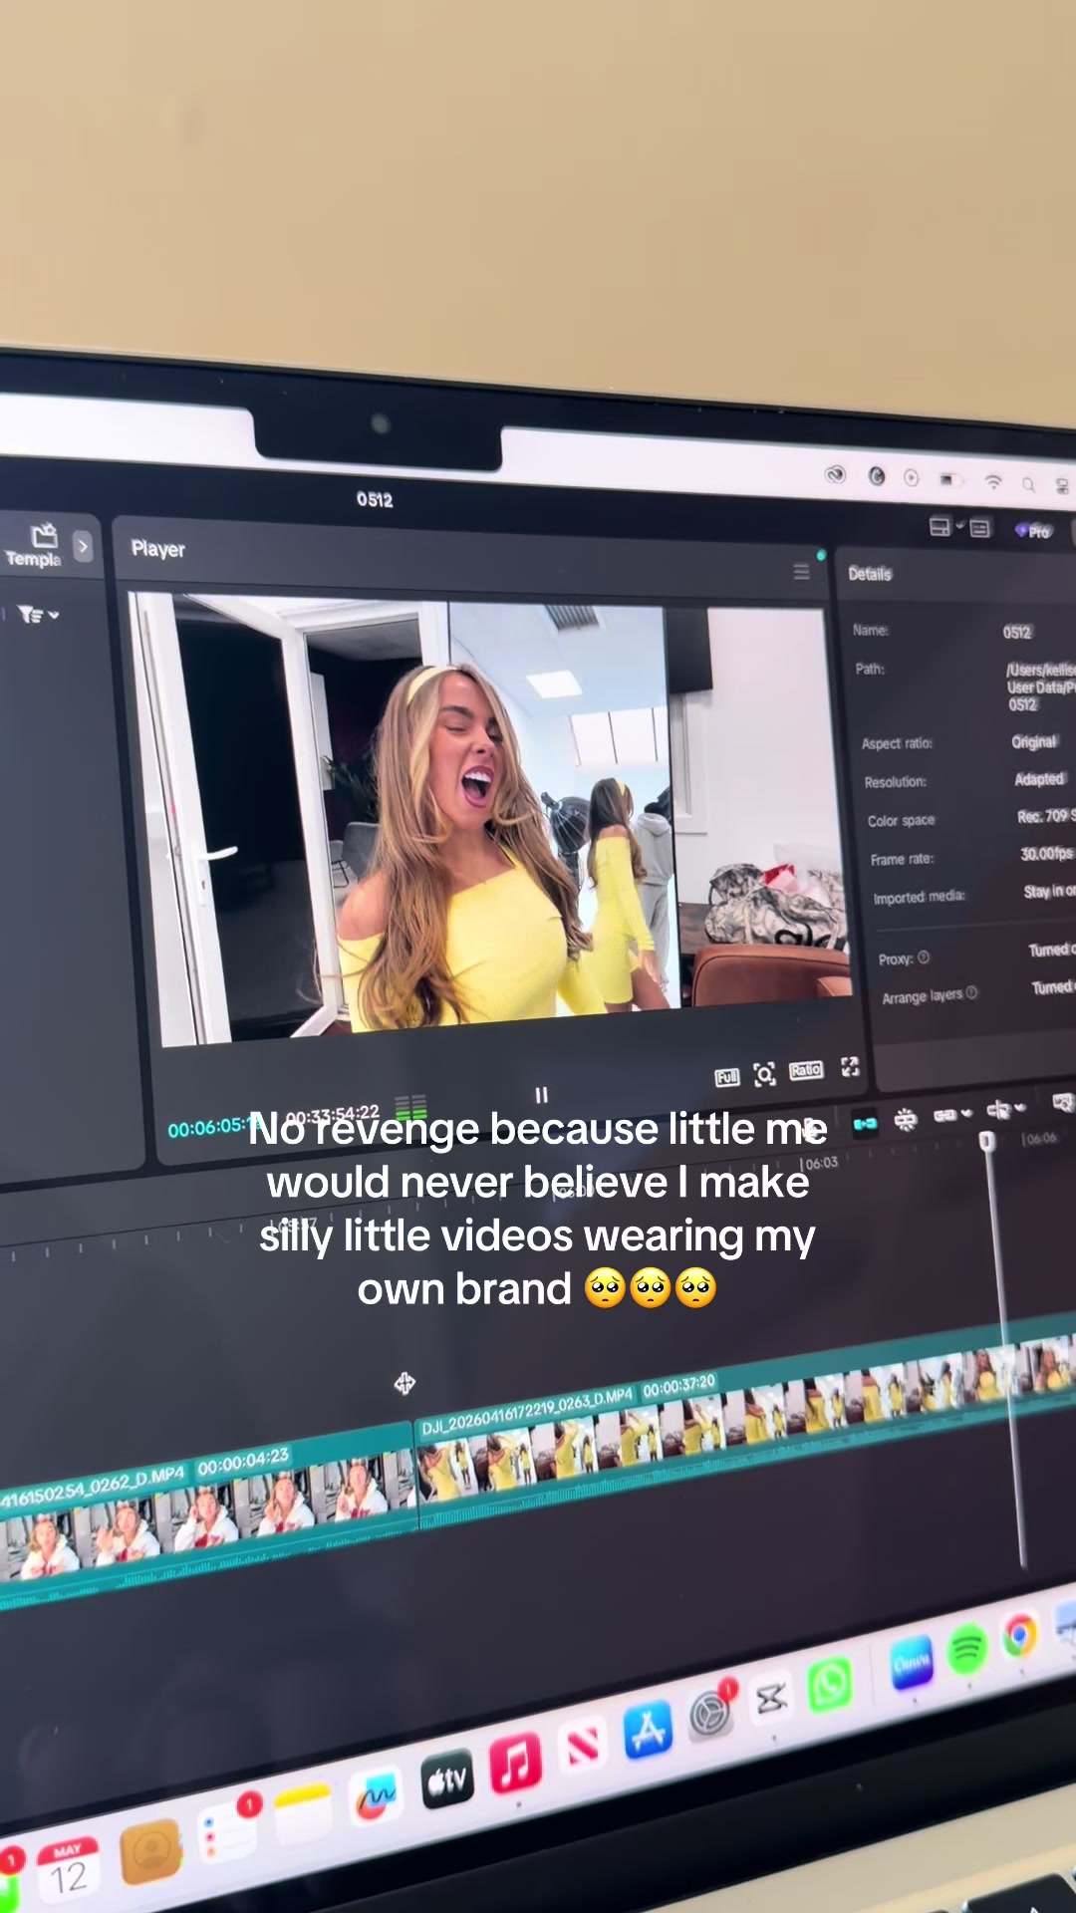This screenshot has height=1913, width=1076.
Task: Open Apple TV from the Dock
Action: [x=447, y=1778]
